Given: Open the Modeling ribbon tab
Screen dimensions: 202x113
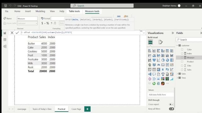Looking at the screenshot, I should (x=40, y=11).
